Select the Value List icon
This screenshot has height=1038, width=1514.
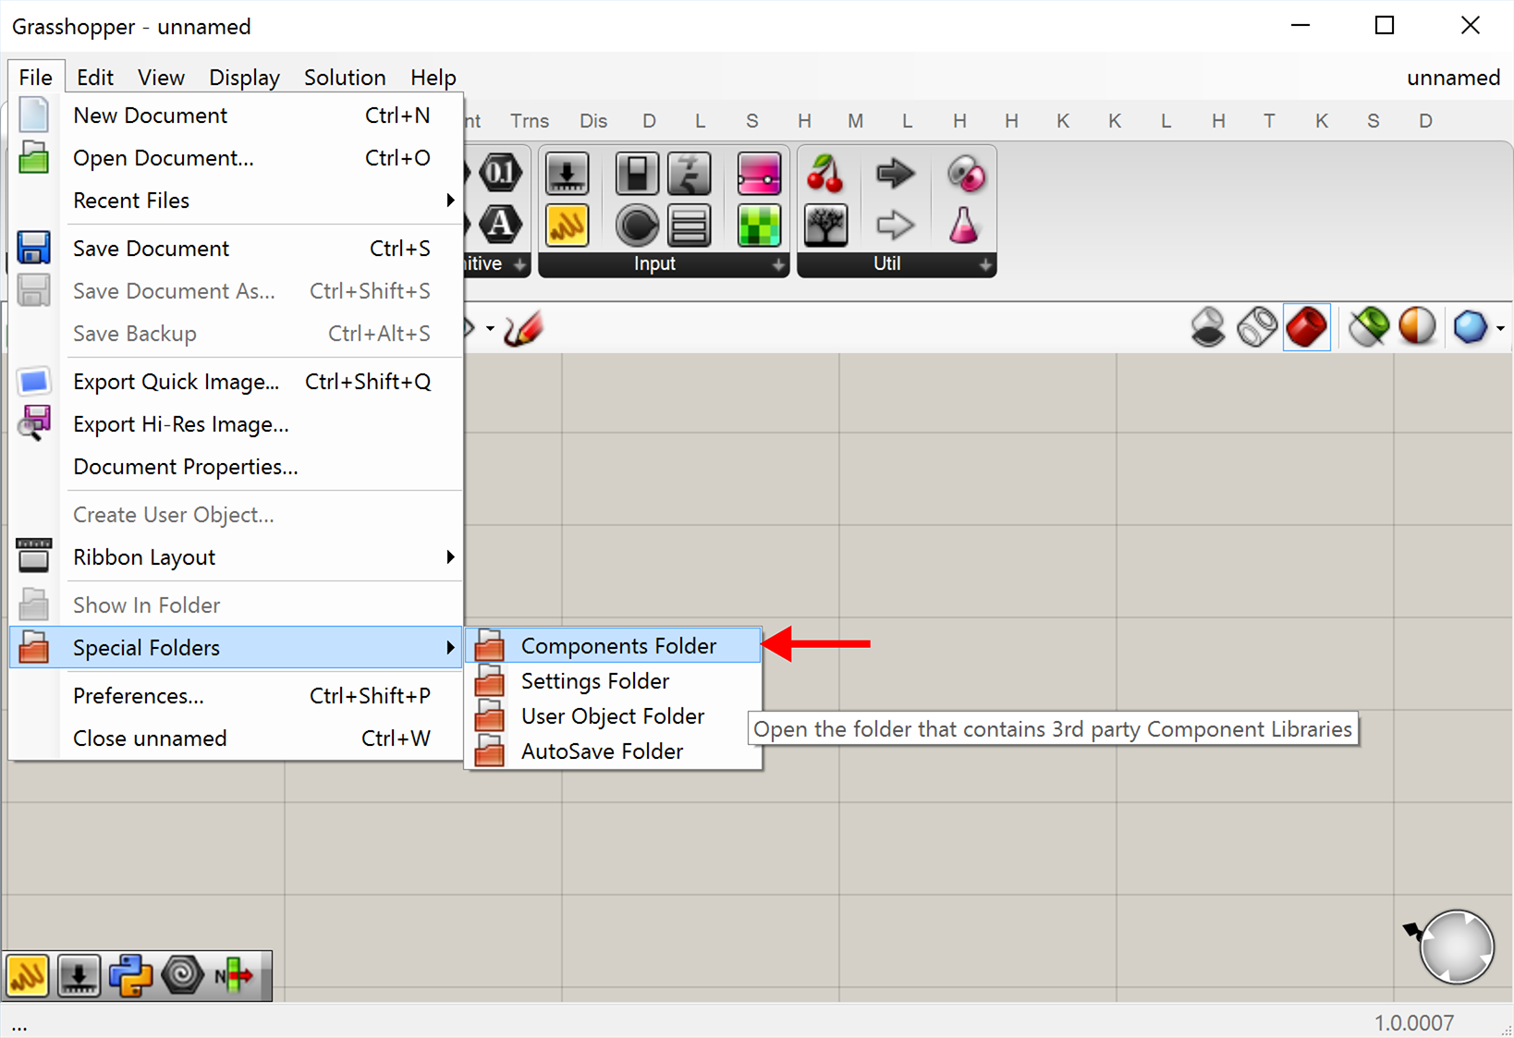click(x=689, y=225)
